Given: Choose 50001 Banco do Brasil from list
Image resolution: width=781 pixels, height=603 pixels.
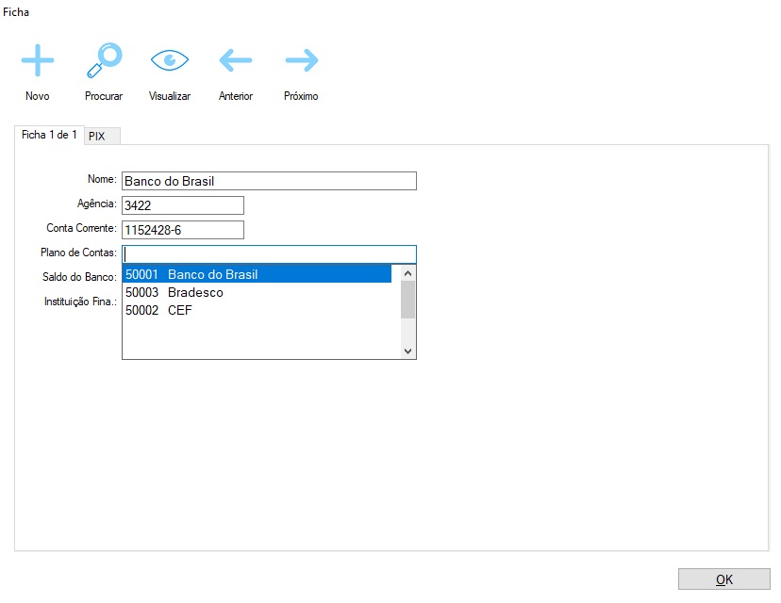Looking at the screenshot, I should (x=257, y=274).
